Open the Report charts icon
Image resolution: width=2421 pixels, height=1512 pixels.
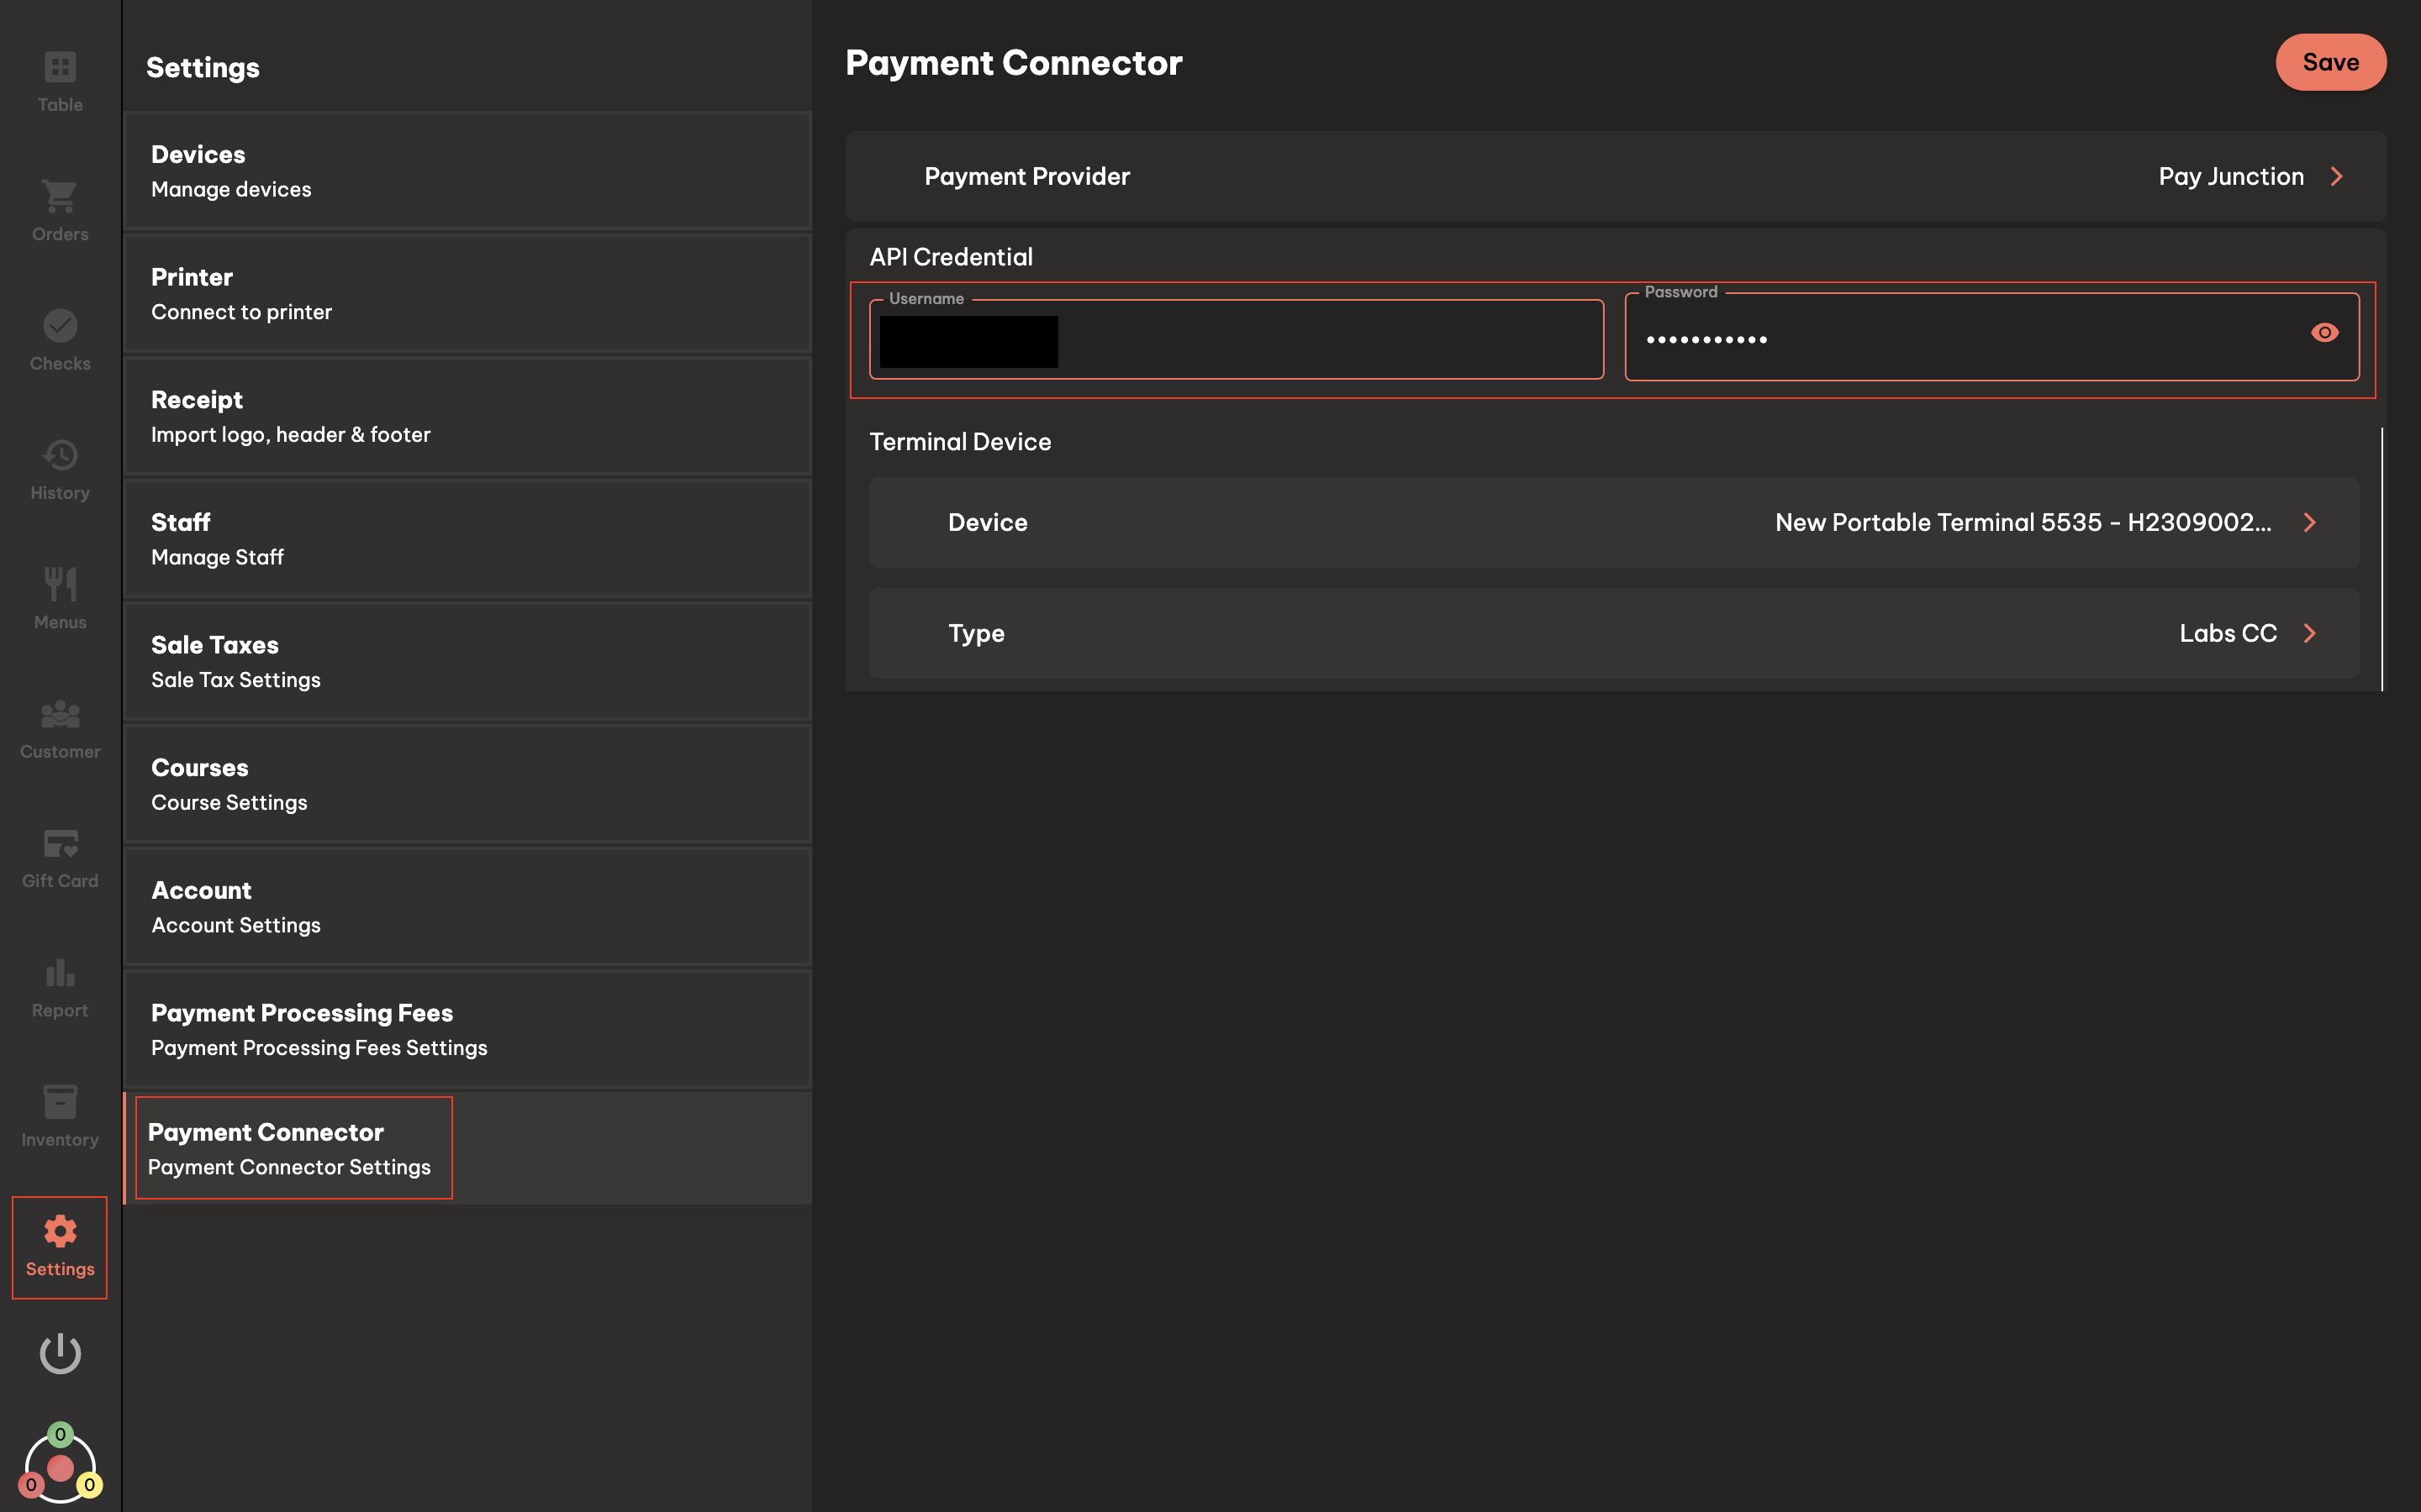click(x=59, y=980)
